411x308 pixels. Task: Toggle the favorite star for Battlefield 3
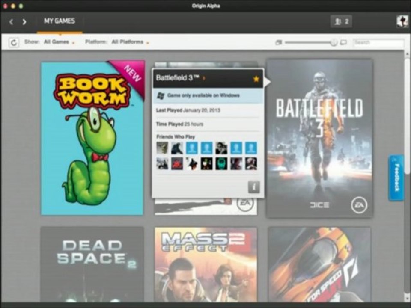[256, 79]
